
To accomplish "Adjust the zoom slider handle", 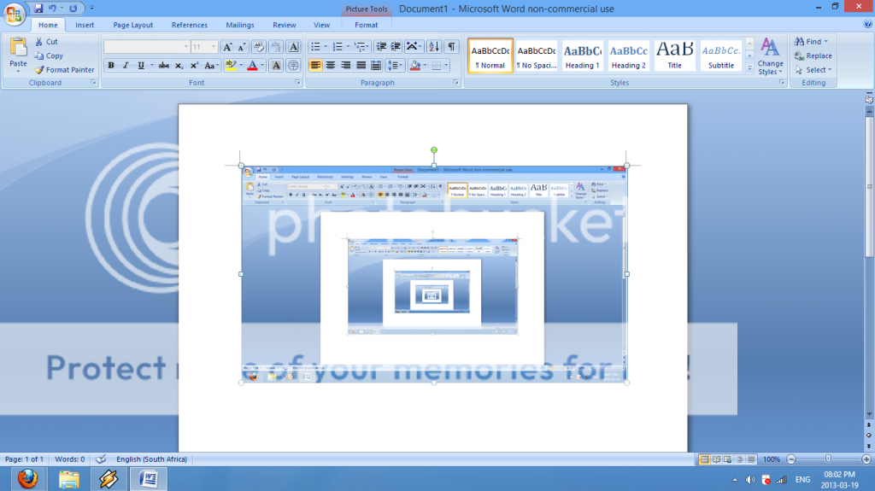I will point(828,459).
